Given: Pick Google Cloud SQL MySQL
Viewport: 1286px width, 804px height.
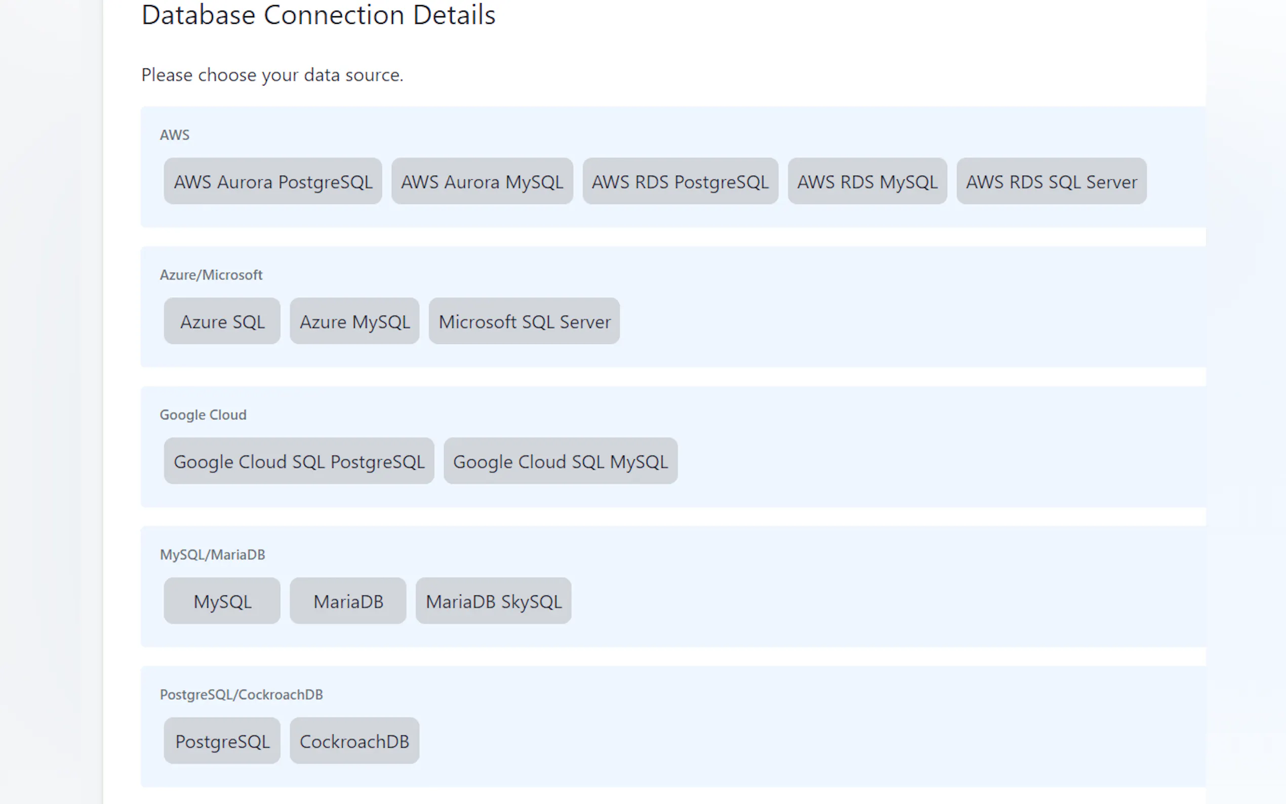Looking at the screenshot, I should pos(560,461).
